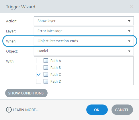Enable the Path D checkbox
This screenshot has width=139, height=120.
click(39, 81)
